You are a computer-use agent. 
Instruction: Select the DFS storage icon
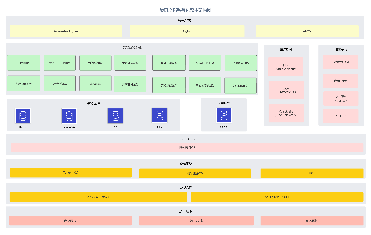click(159, 115)
